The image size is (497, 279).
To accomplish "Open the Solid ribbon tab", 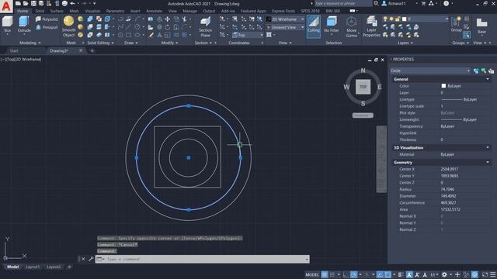I will 40,11.
